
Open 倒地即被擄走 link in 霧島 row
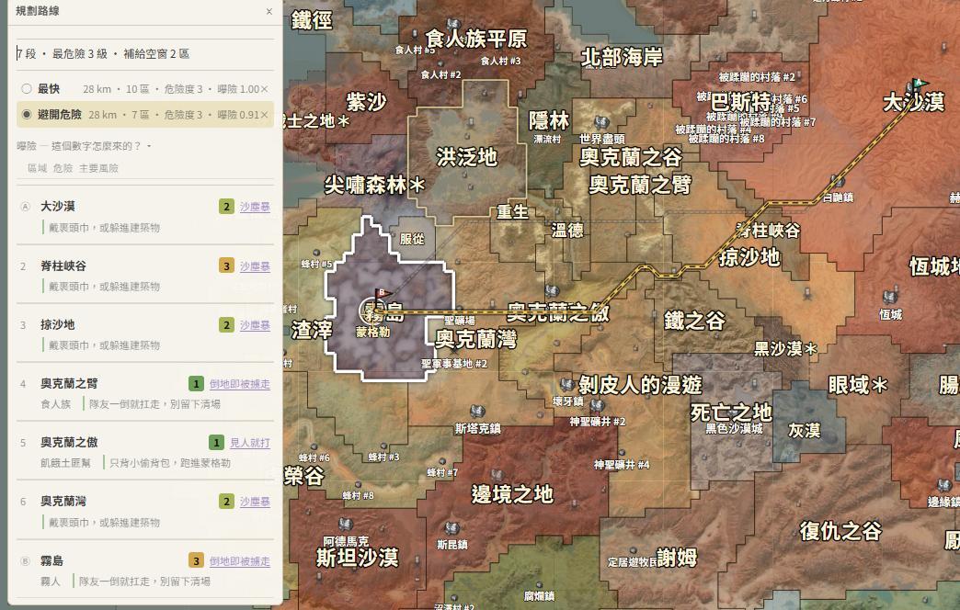click(x=239, y=561)
